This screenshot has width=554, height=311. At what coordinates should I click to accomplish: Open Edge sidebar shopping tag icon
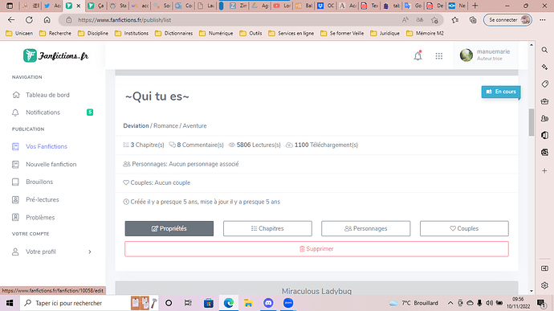[544, 84]
